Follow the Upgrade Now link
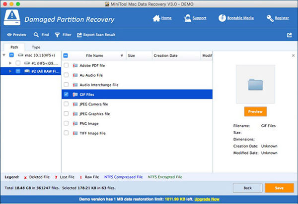The height and width of the screenshot is (204, 298). click(207, 199)
